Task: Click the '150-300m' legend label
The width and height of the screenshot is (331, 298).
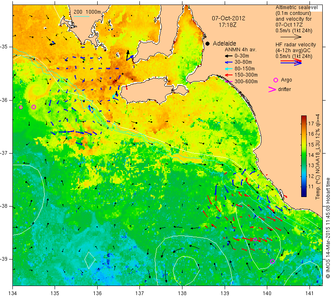Action: click(x=246, y=75)
